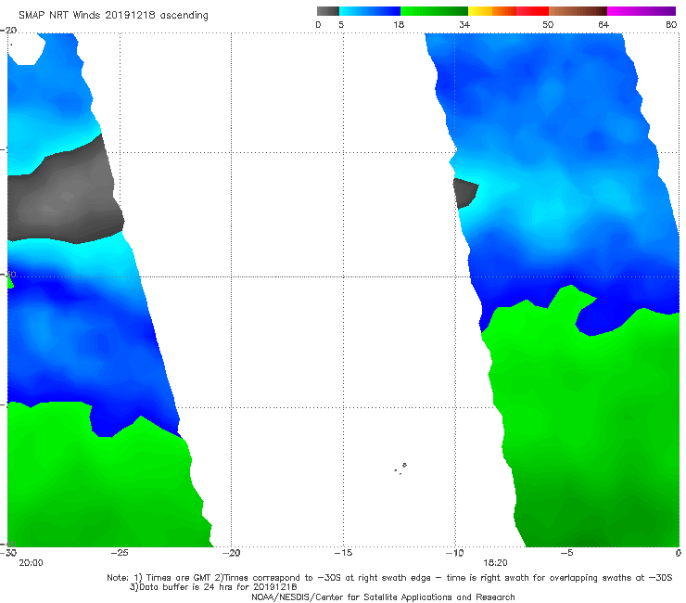Click the large gray low-wind patch in left swath

pos(66,195)
